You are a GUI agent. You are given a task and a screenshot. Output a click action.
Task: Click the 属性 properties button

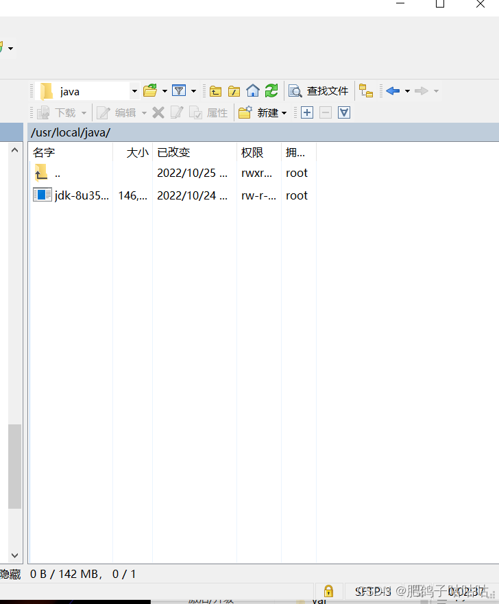[x=208, y=113]
